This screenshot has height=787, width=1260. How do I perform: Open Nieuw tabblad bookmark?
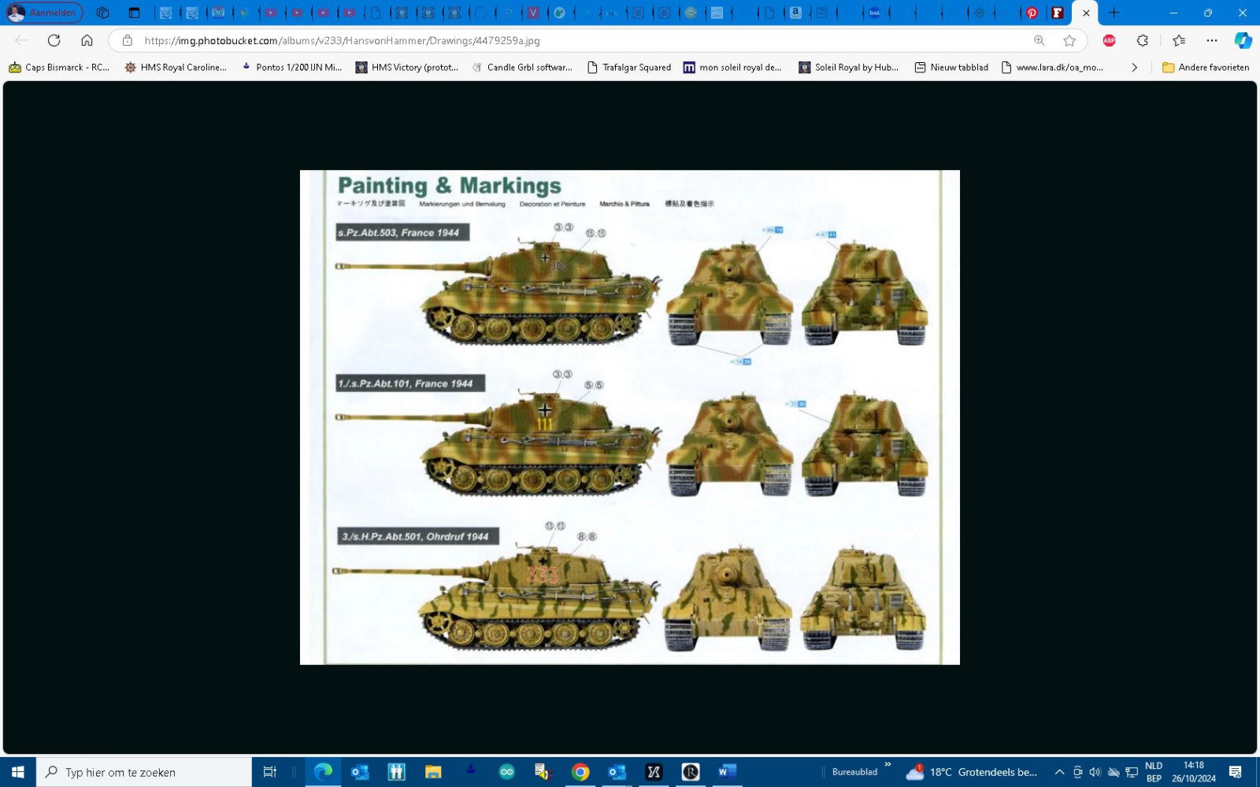[x=951, y=68]
